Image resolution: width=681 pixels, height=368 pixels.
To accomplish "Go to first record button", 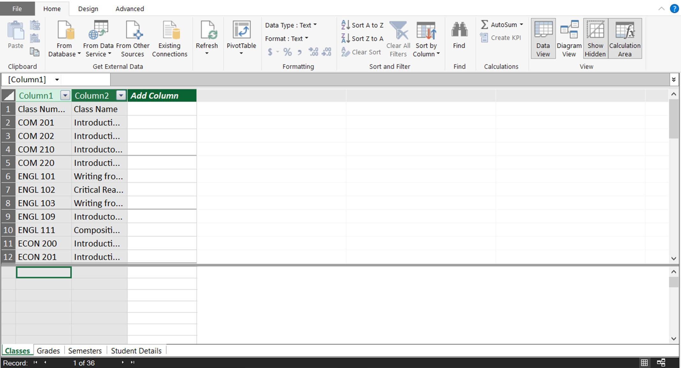I will point(35,362).
